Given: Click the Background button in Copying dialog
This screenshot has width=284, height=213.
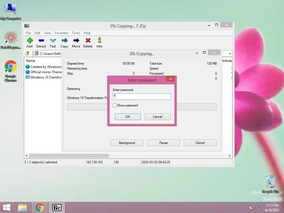Looking at the screenshot, I should (127, 143).
